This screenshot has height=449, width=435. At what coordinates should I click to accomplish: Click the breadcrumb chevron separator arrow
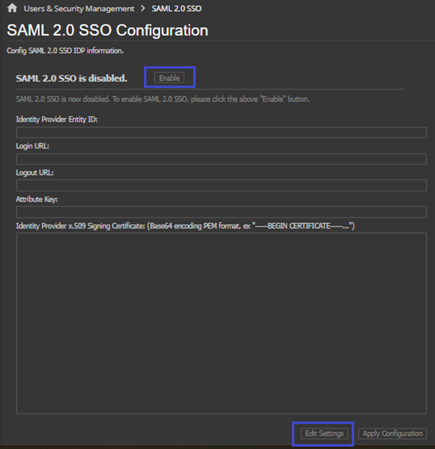pos(143,8)
